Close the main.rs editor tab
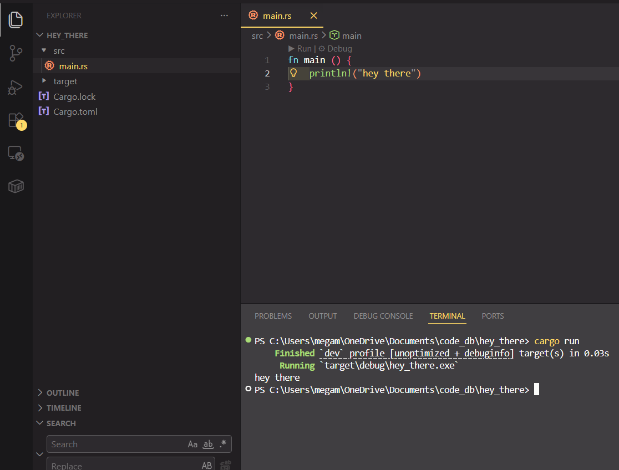The width and height of the screenshot is (619, 470). click(313, 16)
